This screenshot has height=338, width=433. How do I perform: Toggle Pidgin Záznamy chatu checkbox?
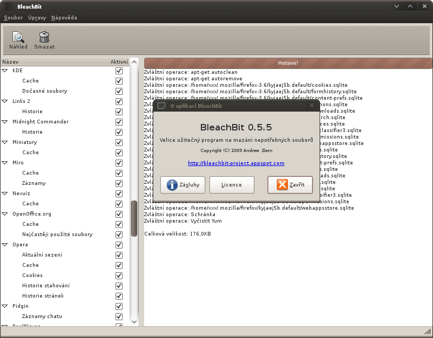pos(119,316)
